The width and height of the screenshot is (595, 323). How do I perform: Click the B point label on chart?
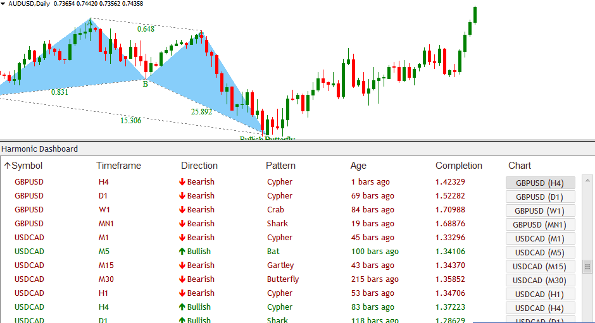pyautogui.click(x=146, y=84)
